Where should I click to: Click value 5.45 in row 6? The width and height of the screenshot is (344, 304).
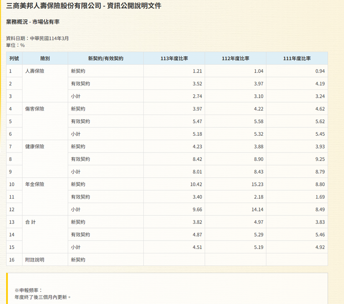320,134
